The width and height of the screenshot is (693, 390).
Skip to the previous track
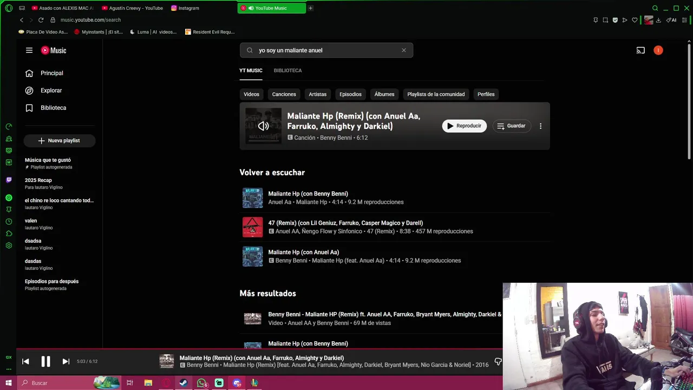tap(25, 361)
